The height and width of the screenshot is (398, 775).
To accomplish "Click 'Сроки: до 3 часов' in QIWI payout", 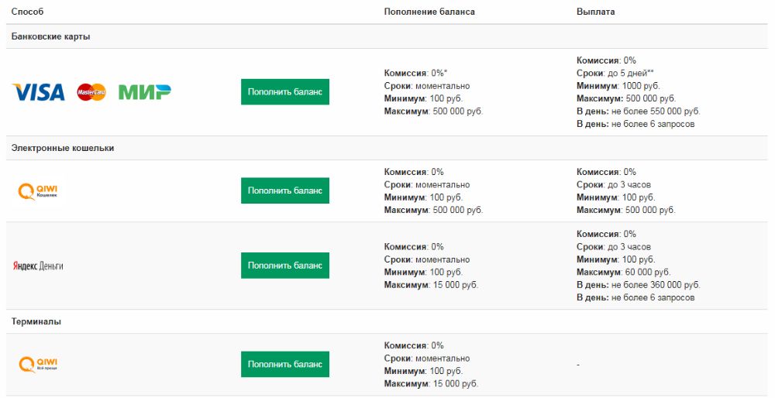I will click(x=613, y=185).
